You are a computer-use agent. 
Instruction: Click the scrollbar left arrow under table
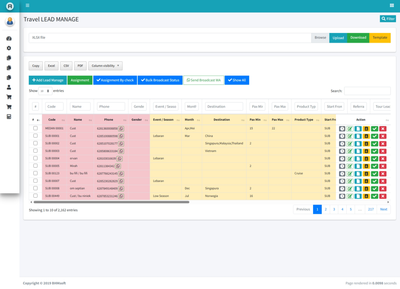click(x=31, y=202)
